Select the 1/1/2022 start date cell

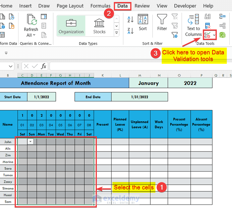click(41, 97)
